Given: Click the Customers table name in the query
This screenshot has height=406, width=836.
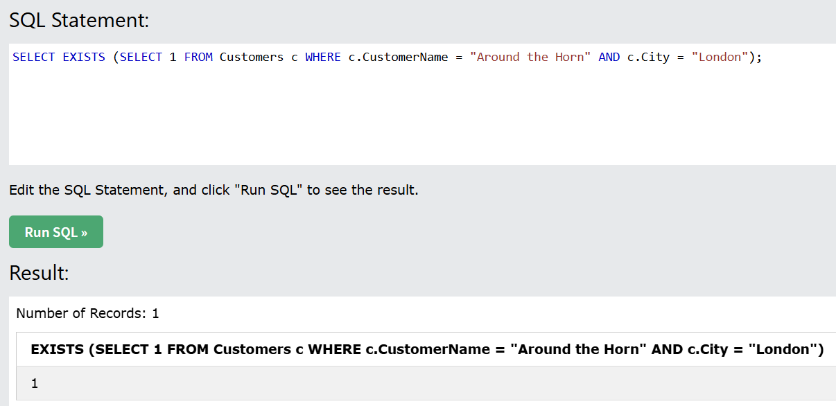Looking at the screenshot, I should [x=252, y=57].
